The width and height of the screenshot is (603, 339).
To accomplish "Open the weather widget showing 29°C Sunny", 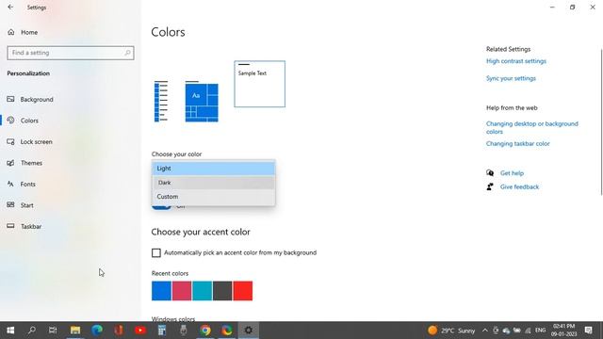I will click(451, 331).
